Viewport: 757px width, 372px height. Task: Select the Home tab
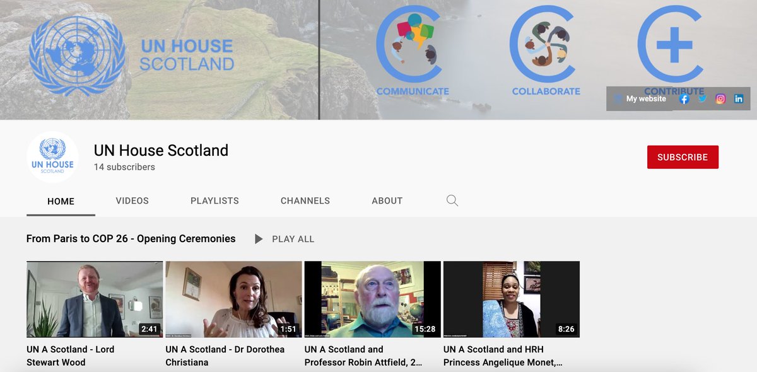[x=61, y=201]
